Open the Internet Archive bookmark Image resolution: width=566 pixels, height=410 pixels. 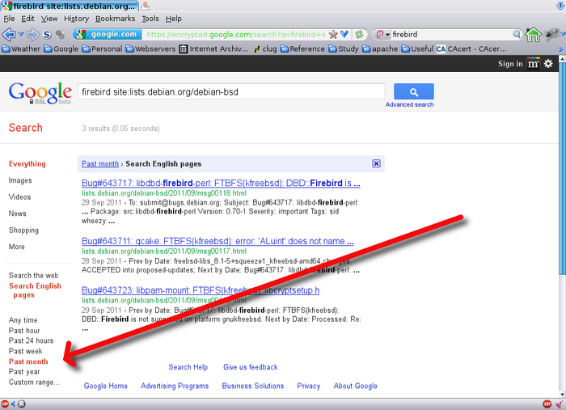(x=213, y=49)
